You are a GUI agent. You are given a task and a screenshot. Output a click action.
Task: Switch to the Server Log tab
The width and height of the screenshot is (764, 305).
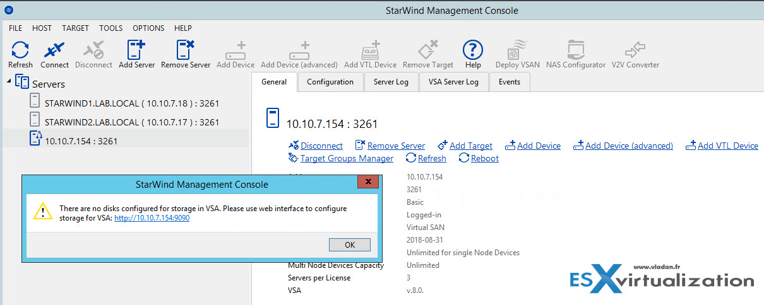(391, 82)
